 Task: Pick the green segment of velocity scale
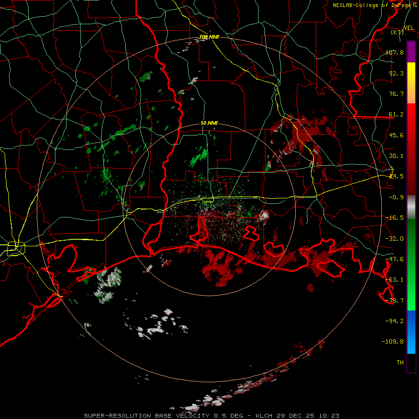411,264
